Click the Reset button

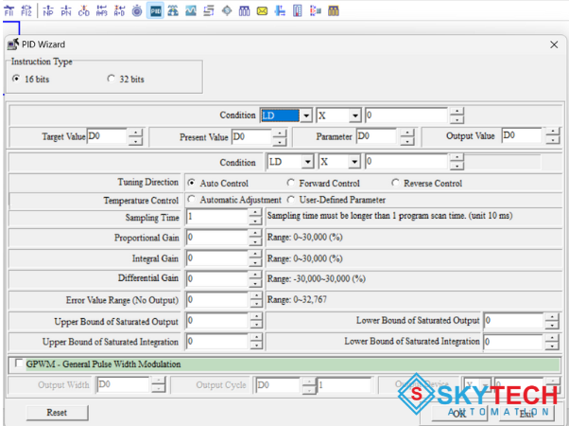click(57, 413)
